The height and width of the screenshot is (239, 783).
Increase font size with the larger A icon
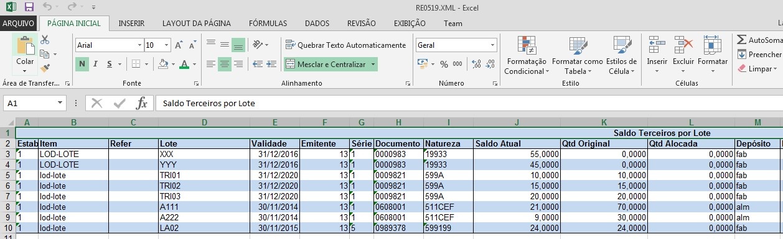178,45
